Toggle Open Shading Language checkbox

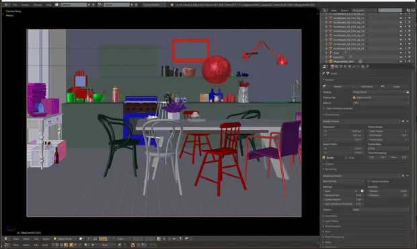(324, 108)
